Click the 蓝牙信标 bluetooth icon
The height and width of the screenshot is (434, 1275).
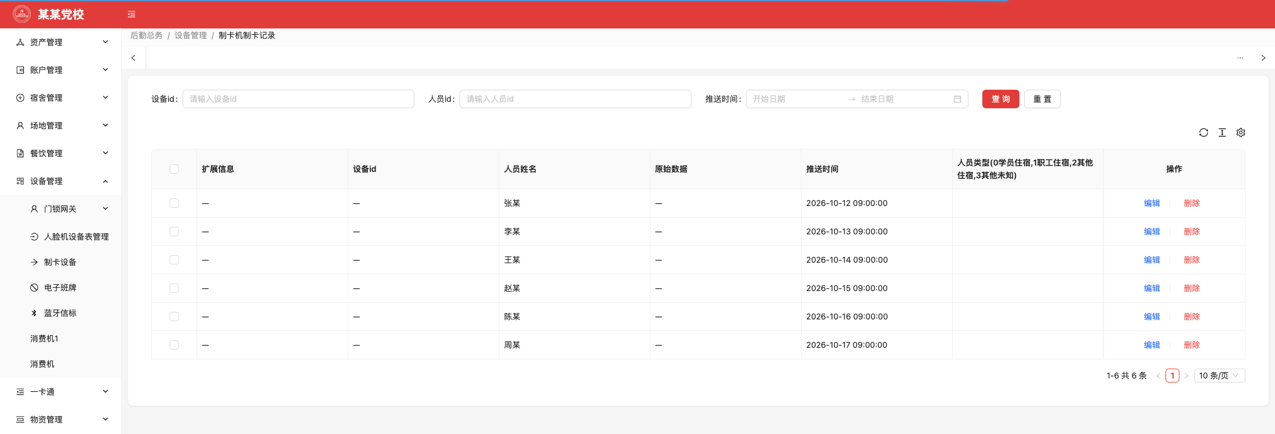[x=34, y=313]
